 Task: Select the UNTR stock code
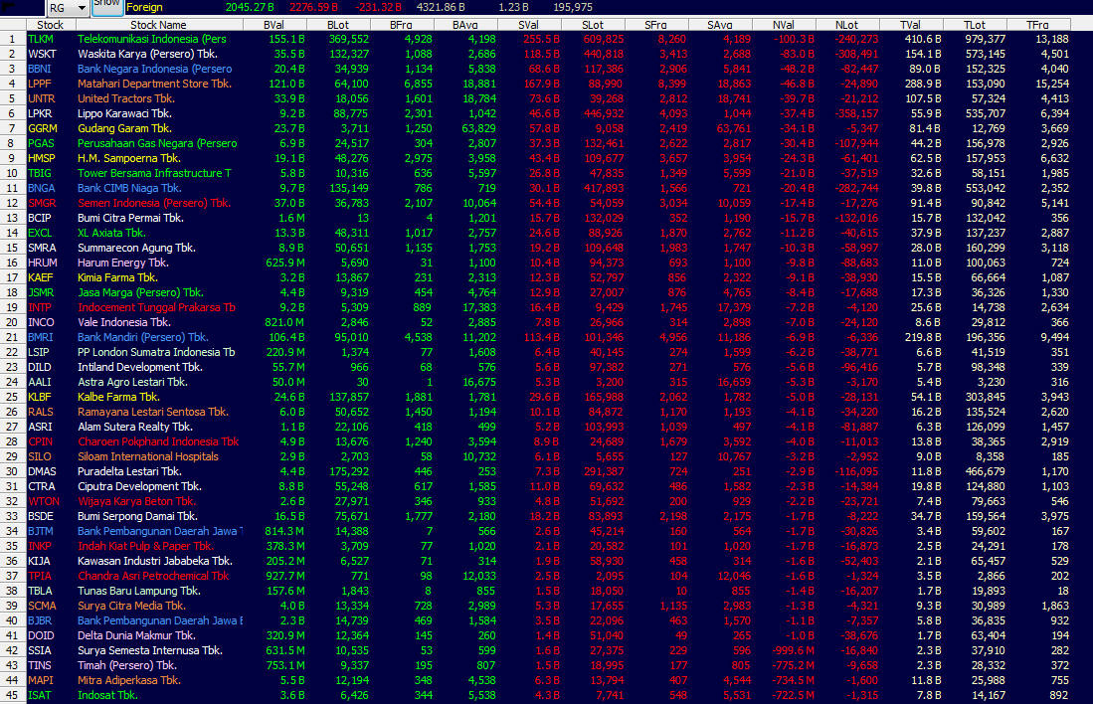pos(42,99)
